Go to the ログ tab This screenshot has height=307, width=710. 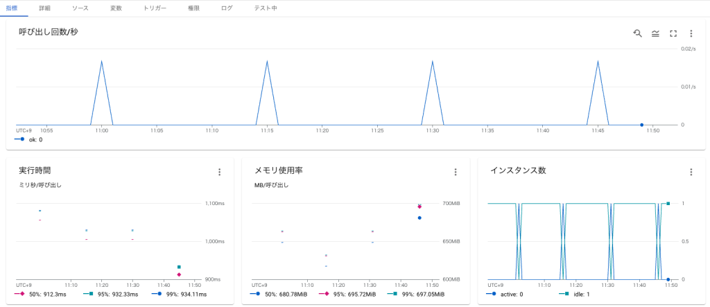click(x=227, y=8)
